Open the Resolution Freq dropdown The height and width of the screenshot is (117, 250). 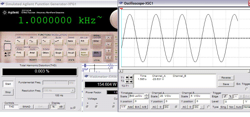pos(73,90)
